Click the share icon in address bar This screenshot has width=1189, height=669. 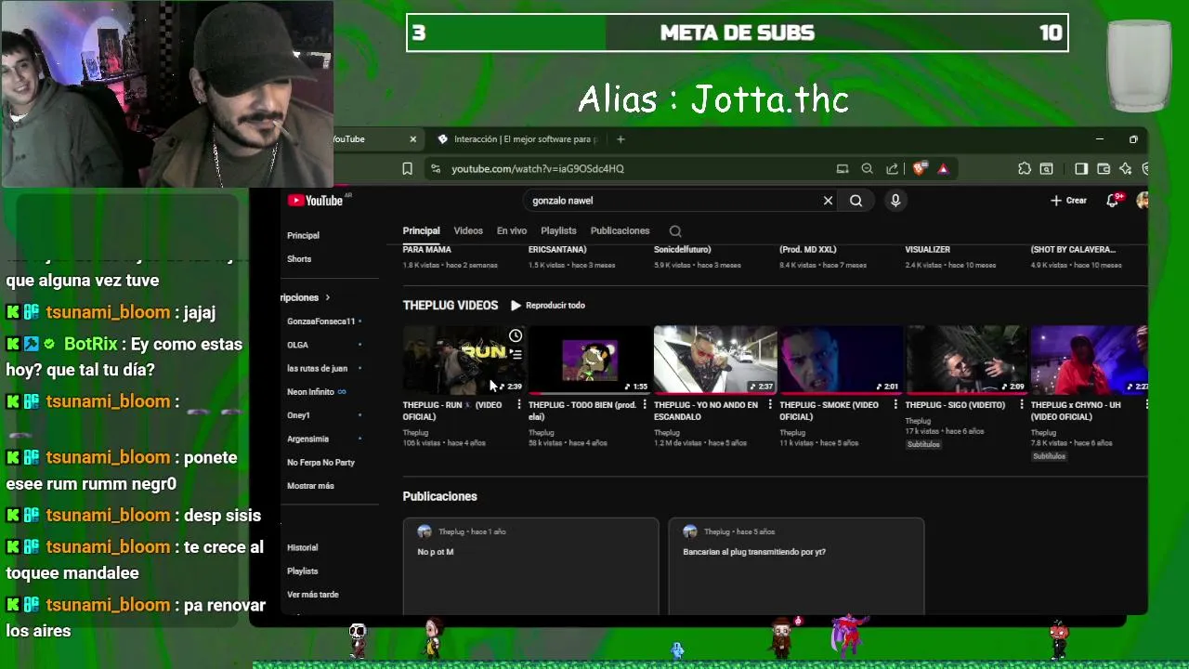(893, 169)
